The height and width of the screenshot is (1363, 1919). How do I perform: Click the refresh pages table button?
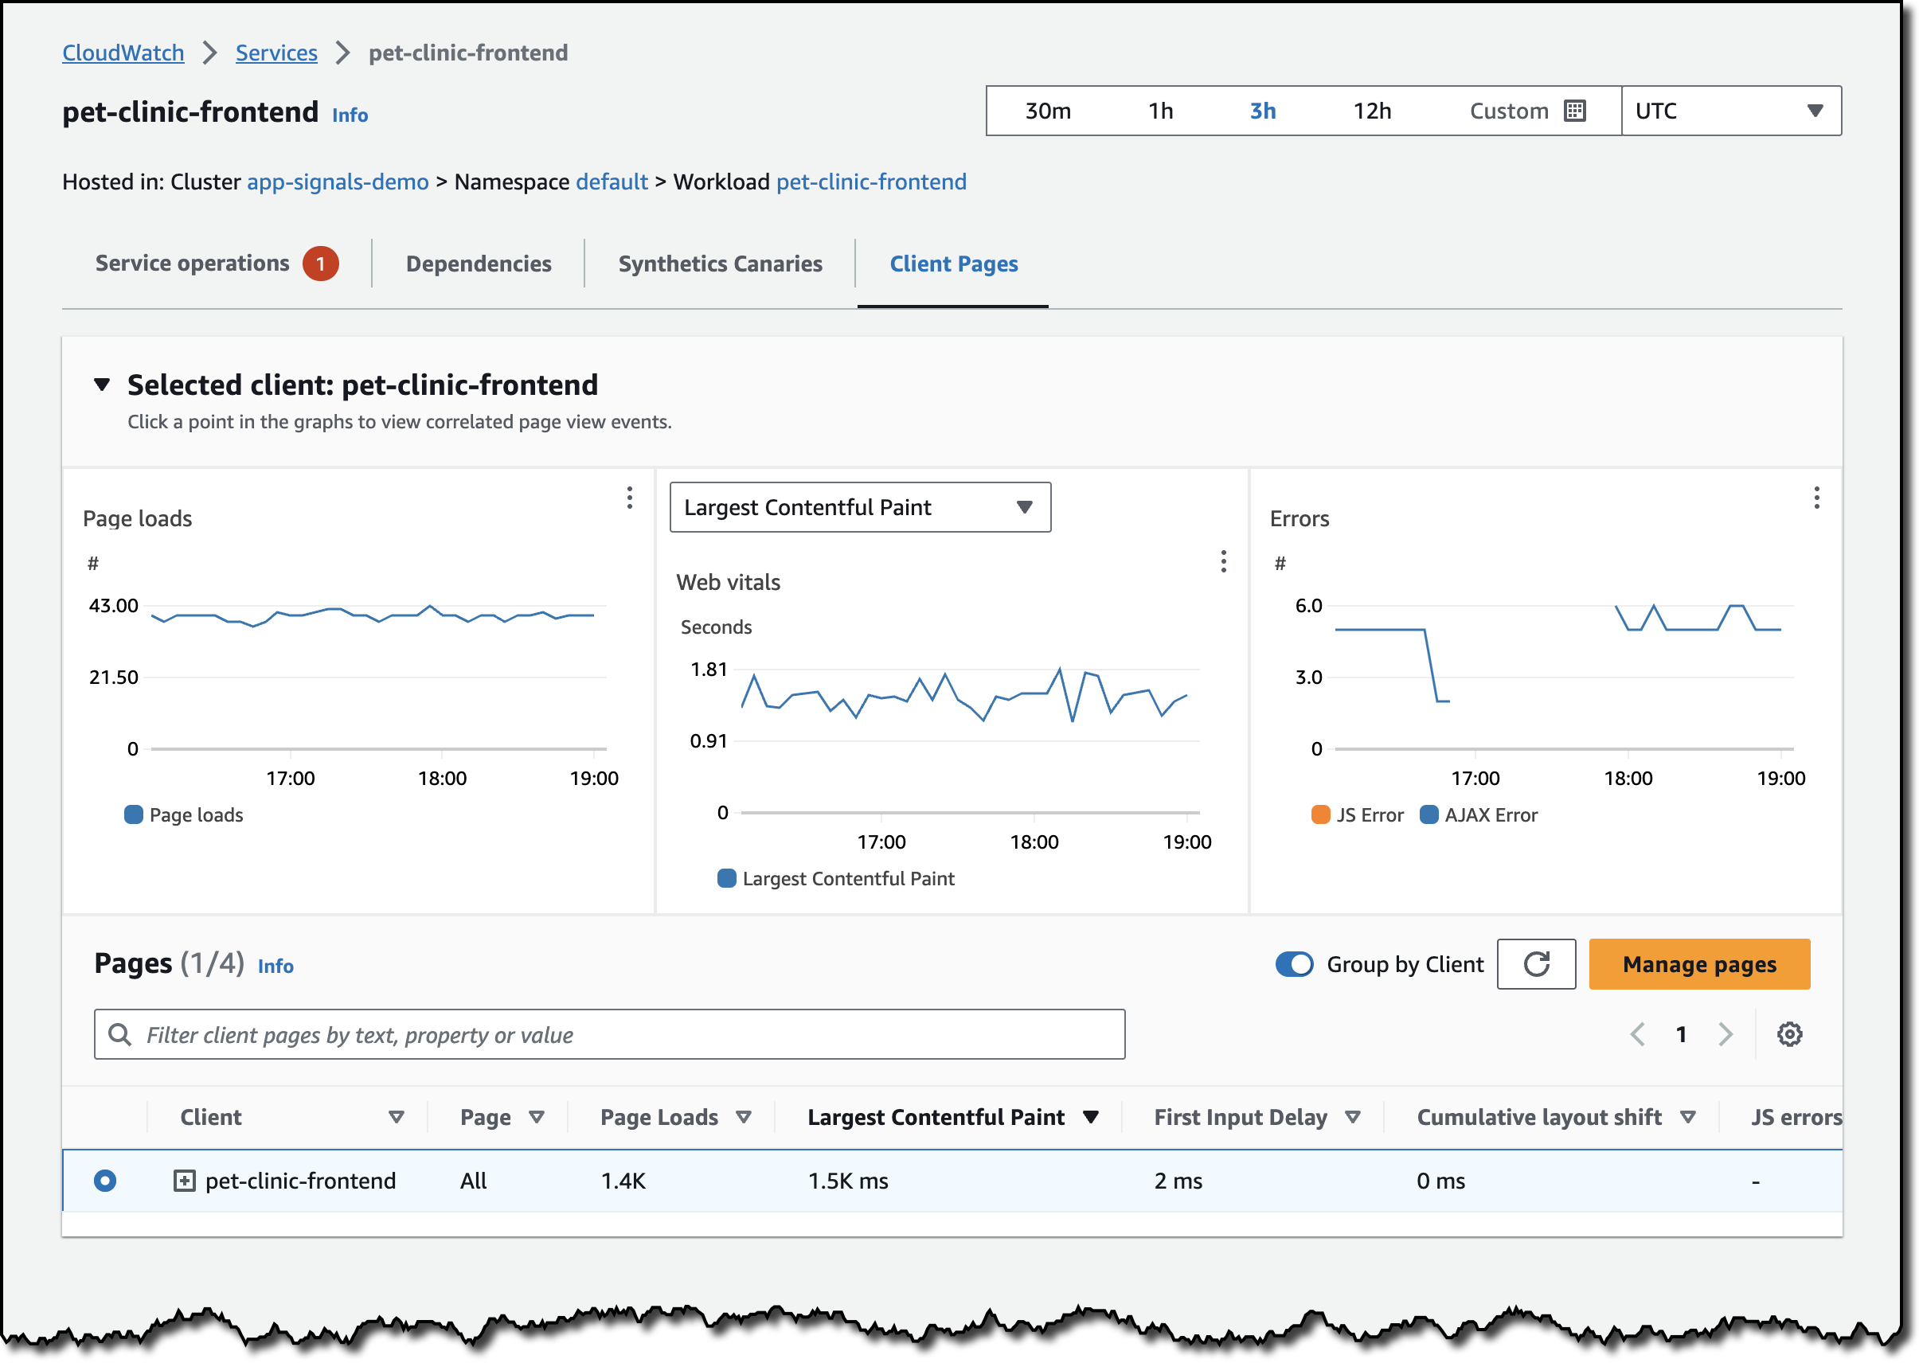(x=1535, y=963)
